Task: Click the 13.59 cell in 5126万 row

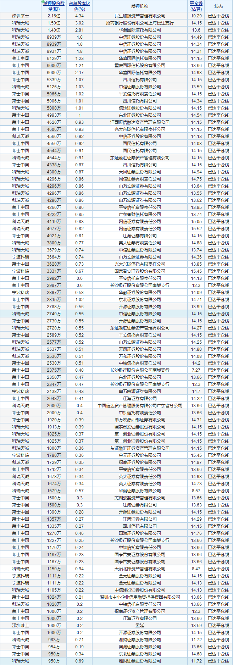Action: [196, 87]
